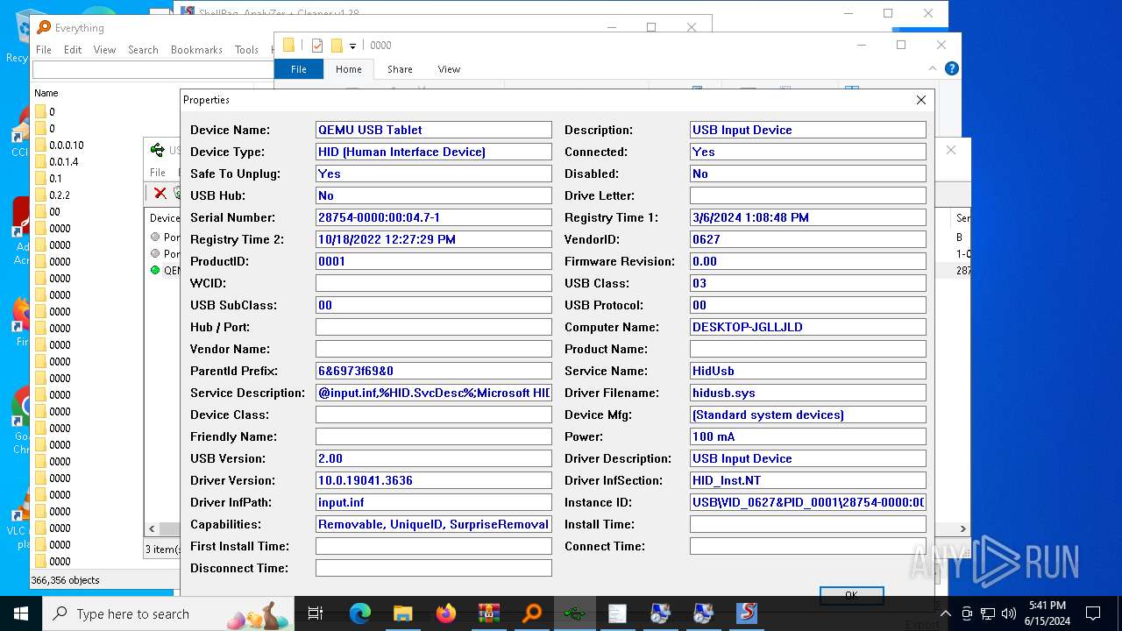Click the Instance ID field

click(x=807, y=502)
